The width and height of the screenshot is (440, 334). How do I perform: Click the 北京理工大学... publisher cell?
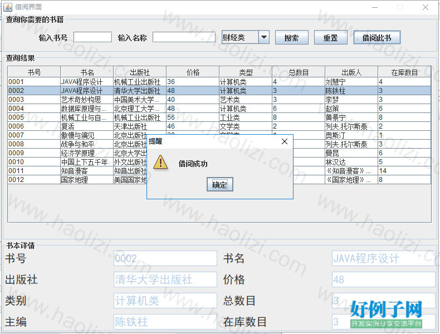(x=140, y=109)
